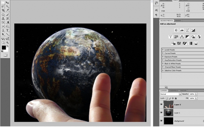This screenshot has width=204, height=127.
Task: Add a Selective Color adjustment
Action: pos(196,43)
